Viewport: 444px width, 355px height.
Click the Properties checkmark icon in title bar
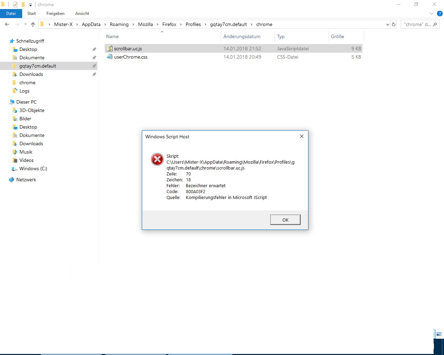point(15,5)
